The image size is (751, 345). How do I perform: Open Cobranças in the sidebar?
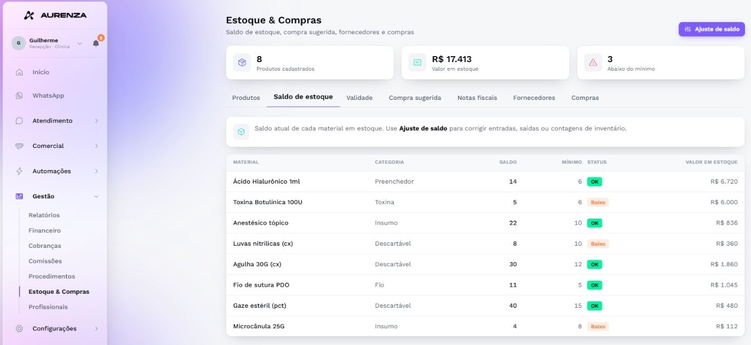click(x=45, y=246)
